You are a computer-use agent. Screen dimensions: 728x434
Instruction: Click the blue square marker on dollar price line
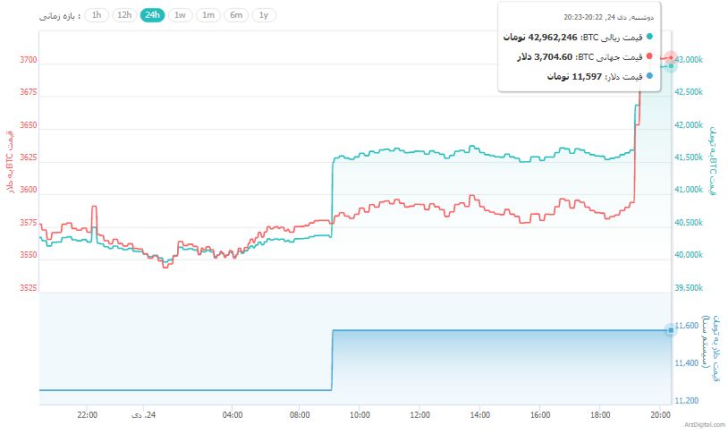click(671, 330)
